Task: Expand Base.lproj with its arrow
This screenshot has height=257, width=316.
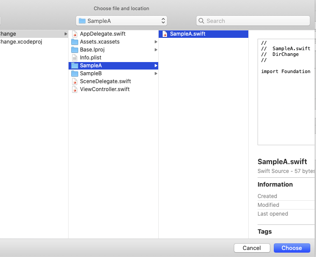Action: (156, 50)
